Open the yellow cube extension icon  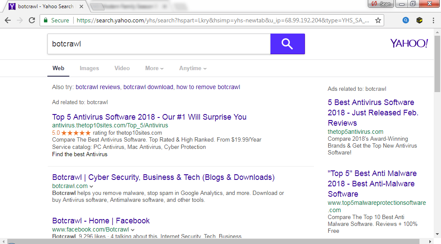tap(419, 20)
